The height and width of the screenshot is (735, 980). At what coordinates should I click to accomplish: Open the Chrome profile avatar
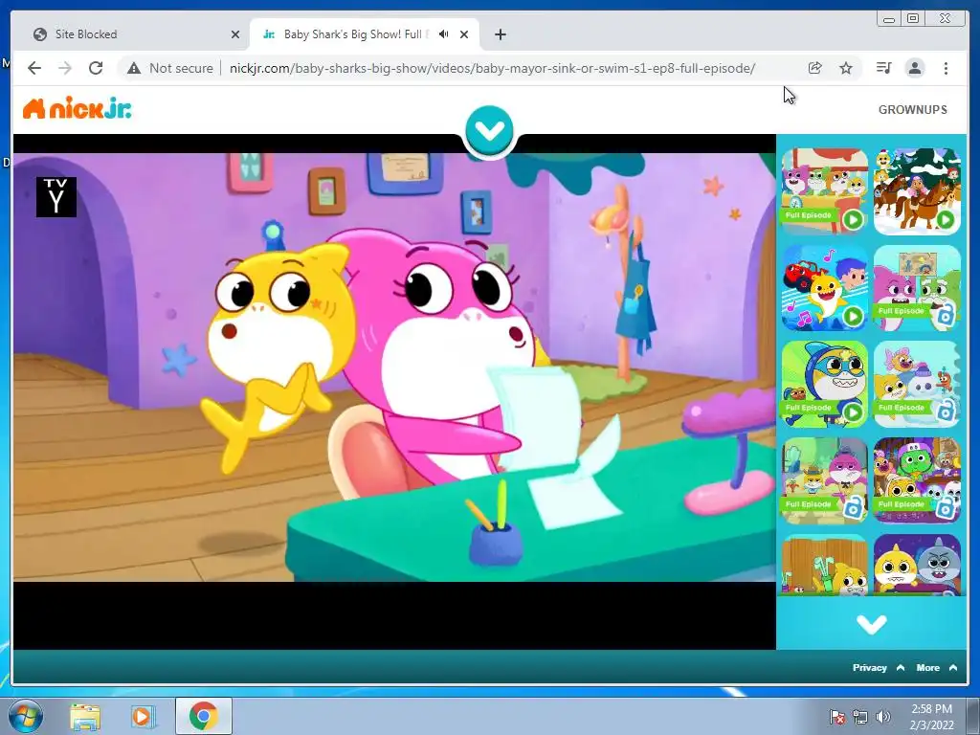[x=915, y=68]
